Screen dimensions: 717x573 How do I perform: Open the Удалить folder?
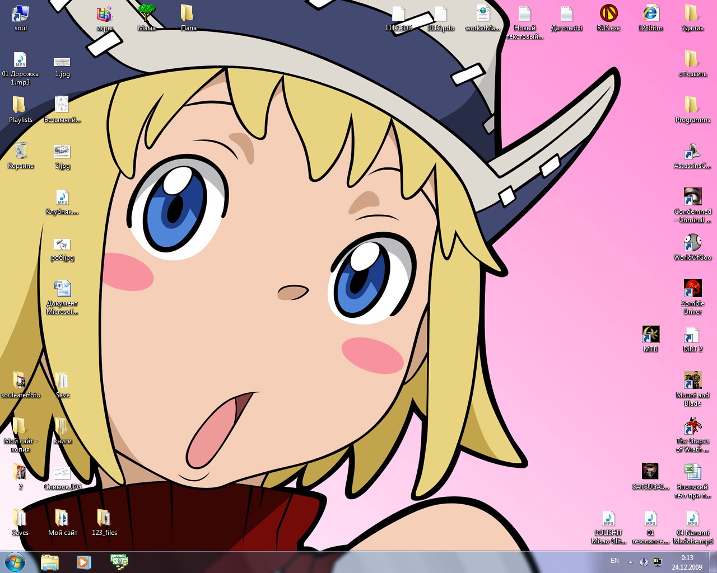coord(692,17)
